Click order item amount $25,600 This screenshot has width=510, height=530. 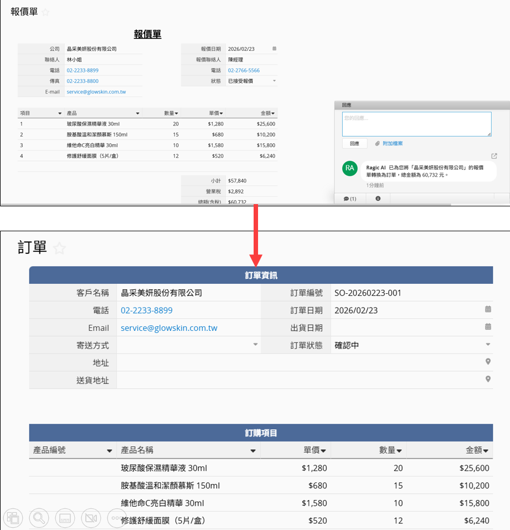[474, 468]
